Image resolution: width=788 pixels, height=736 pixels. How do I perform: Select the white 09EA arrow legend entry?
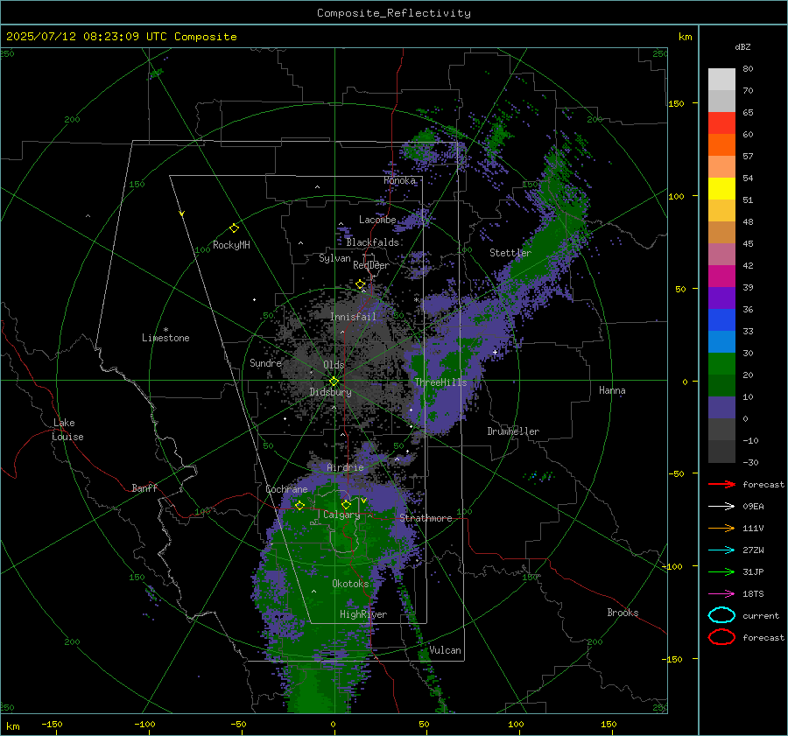coord(721,506)
